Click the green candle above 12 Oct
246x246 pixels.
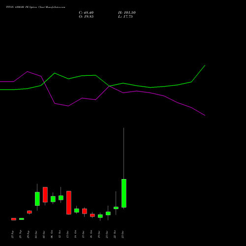(x=61, y=198)
